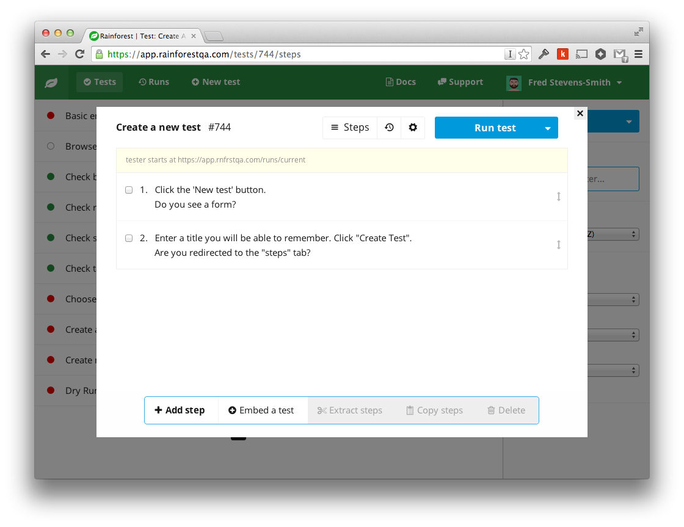The image size is (684, 527).
Task: Open test settings gear icon
Action: [413, 128]
